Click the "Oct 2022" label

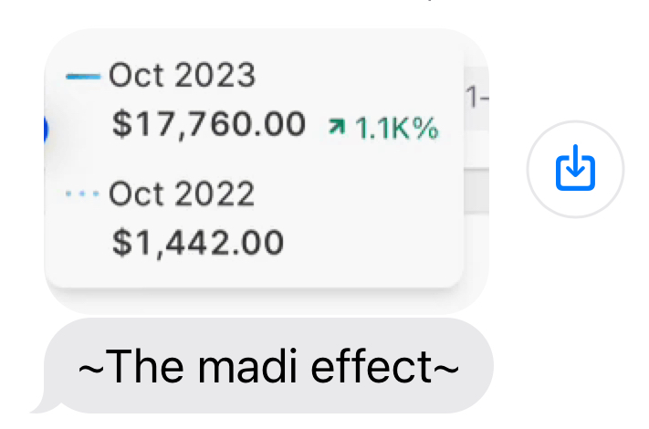[x=182, y=194]
